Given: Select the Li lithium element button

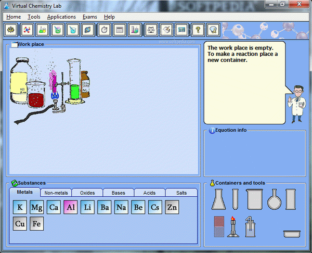Looking at the screenshot, I should pyautogui.click(x=87, y=207).
